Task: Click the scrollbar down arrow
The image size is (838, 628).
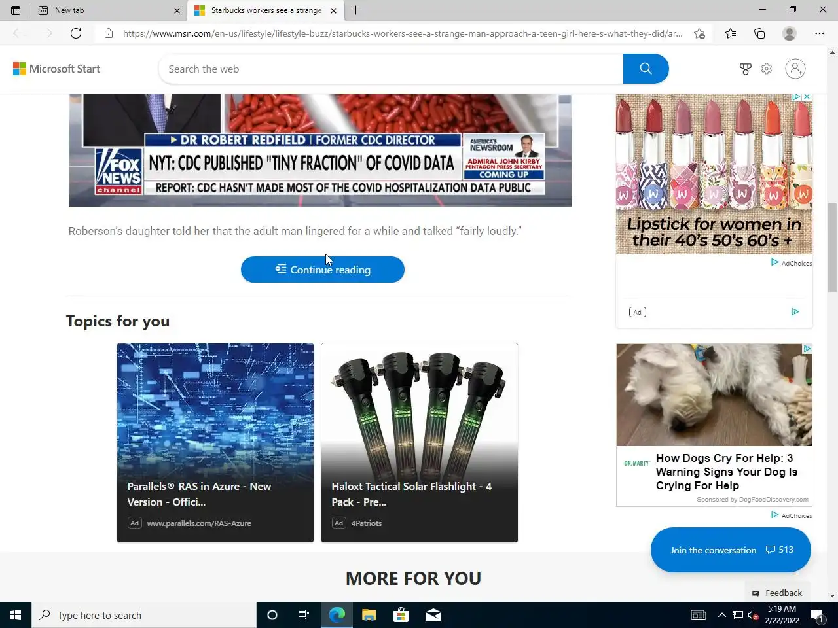Action: [x=833, y=596]
